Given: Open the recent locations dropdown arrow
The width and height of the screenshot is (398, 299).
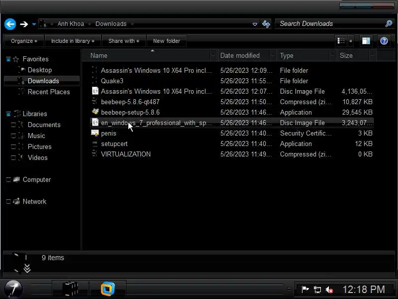Looking at the screenshot, I should pos(34,24).
